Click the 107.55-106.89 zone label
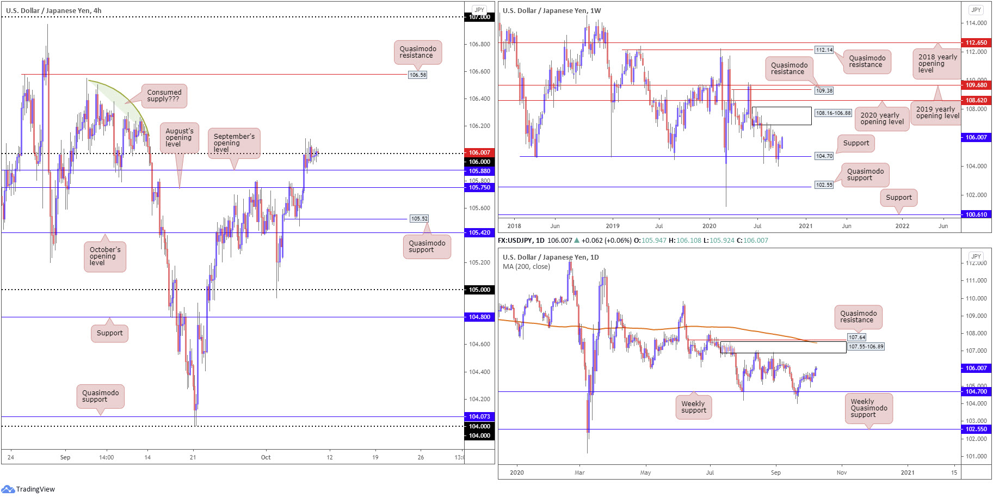The width and height of the screenshot is (993, 497). point(866,347)
